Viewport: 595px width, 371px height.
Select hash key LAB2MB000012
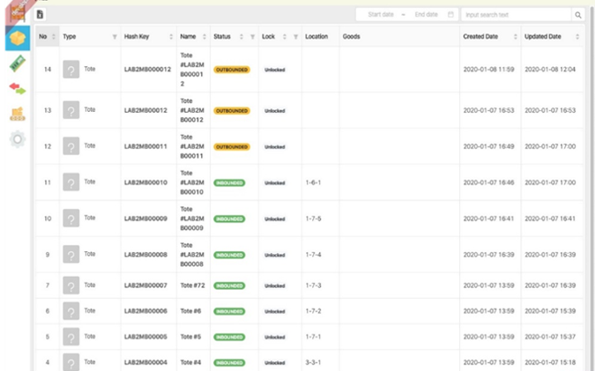(147, 69)
